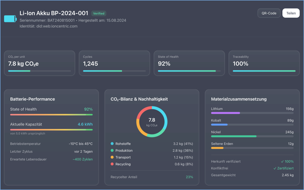The height and width of the screenshot is (190, 304).
Task: Click the green Produktion legend dot
Action: (112, 150)
